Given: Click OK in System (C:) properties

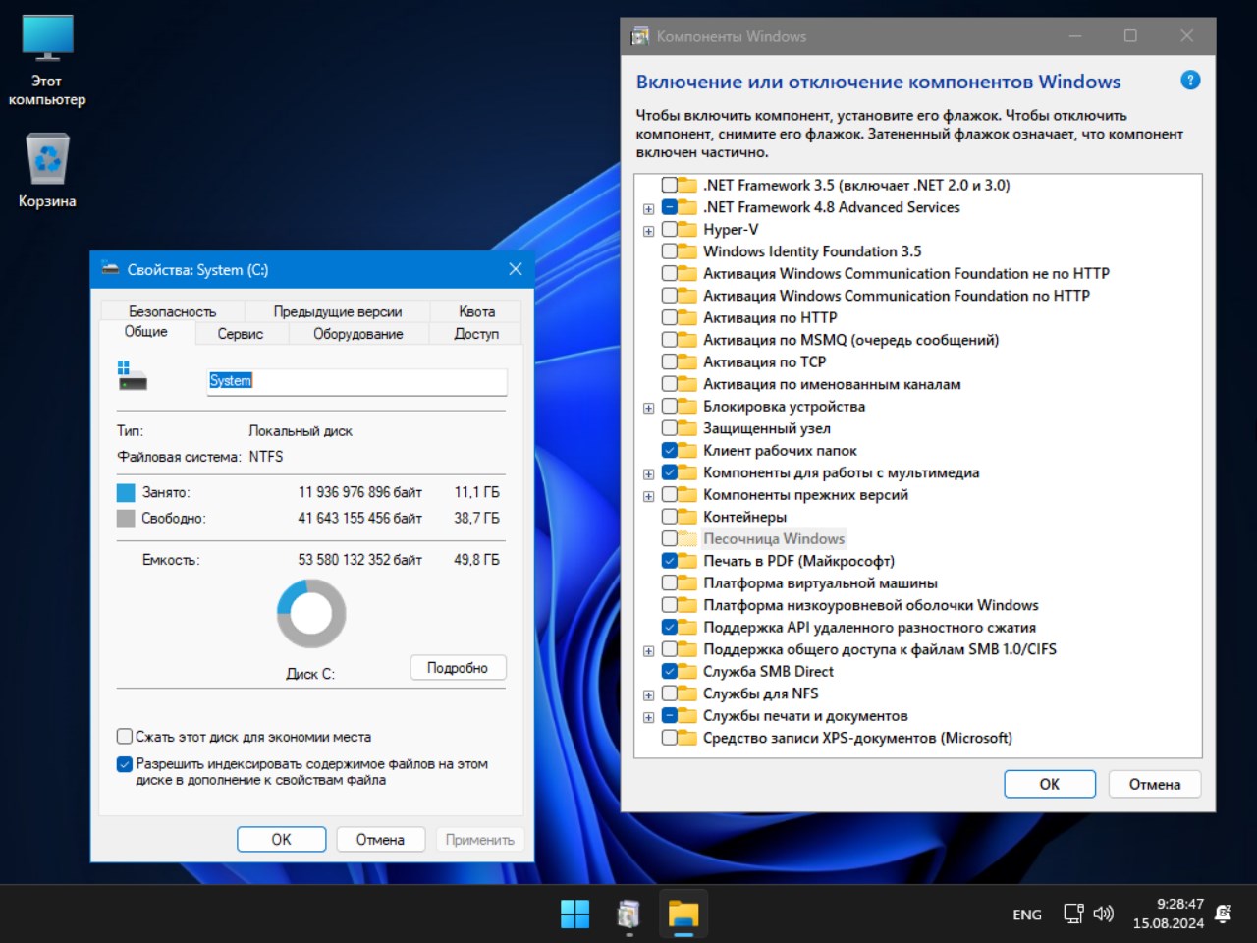Looking at the screenshot, I should 282,840.
